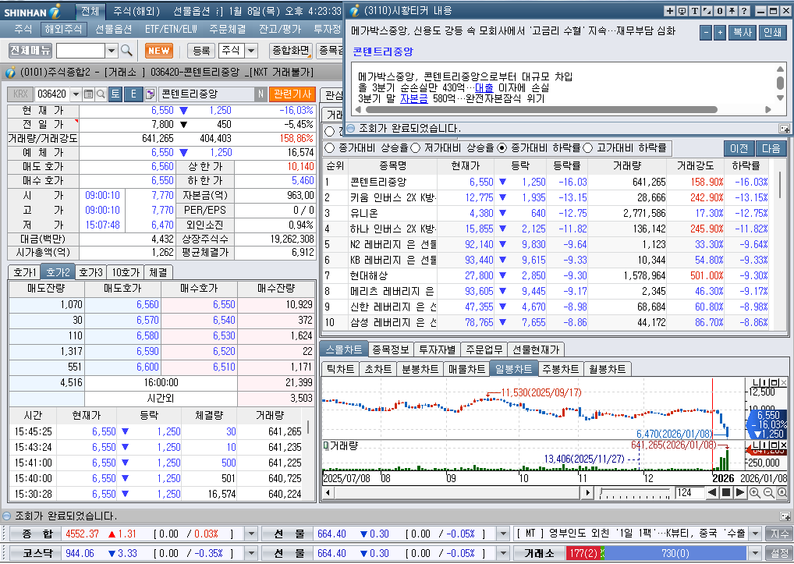Click the 다음 button in ranking panel
The width and height of the screenshot is (794, 564).
click(x=771, y=148)
